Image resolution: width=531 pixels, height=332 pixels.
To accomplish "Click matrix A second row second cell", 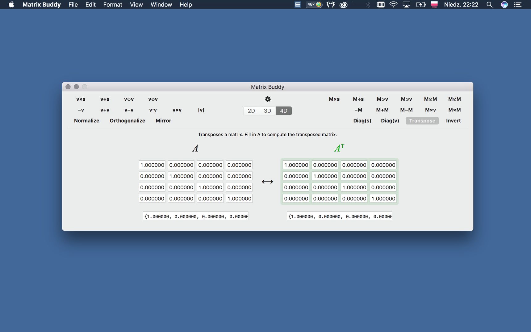I will point(181,176).
